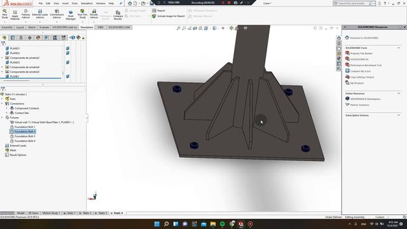Screen dimensions: 407x229
Task: Select Foundation Bolt-4
Action: tap(22, 141)
